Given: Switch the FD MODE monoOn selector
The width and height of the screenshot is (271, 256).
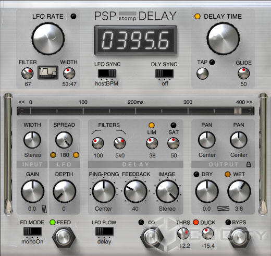Looking at the screenshot, I should (x=32, y=231).
